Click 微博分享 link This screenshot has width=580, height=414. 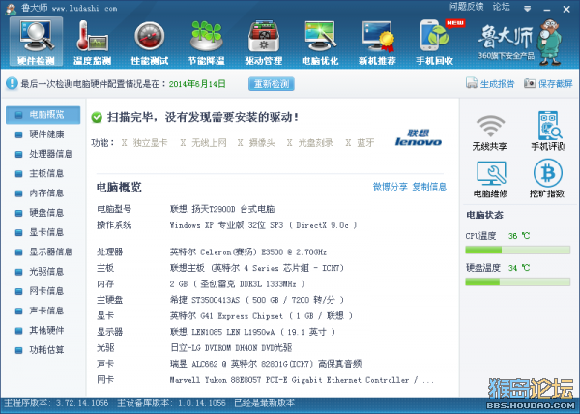pos(390,187)
